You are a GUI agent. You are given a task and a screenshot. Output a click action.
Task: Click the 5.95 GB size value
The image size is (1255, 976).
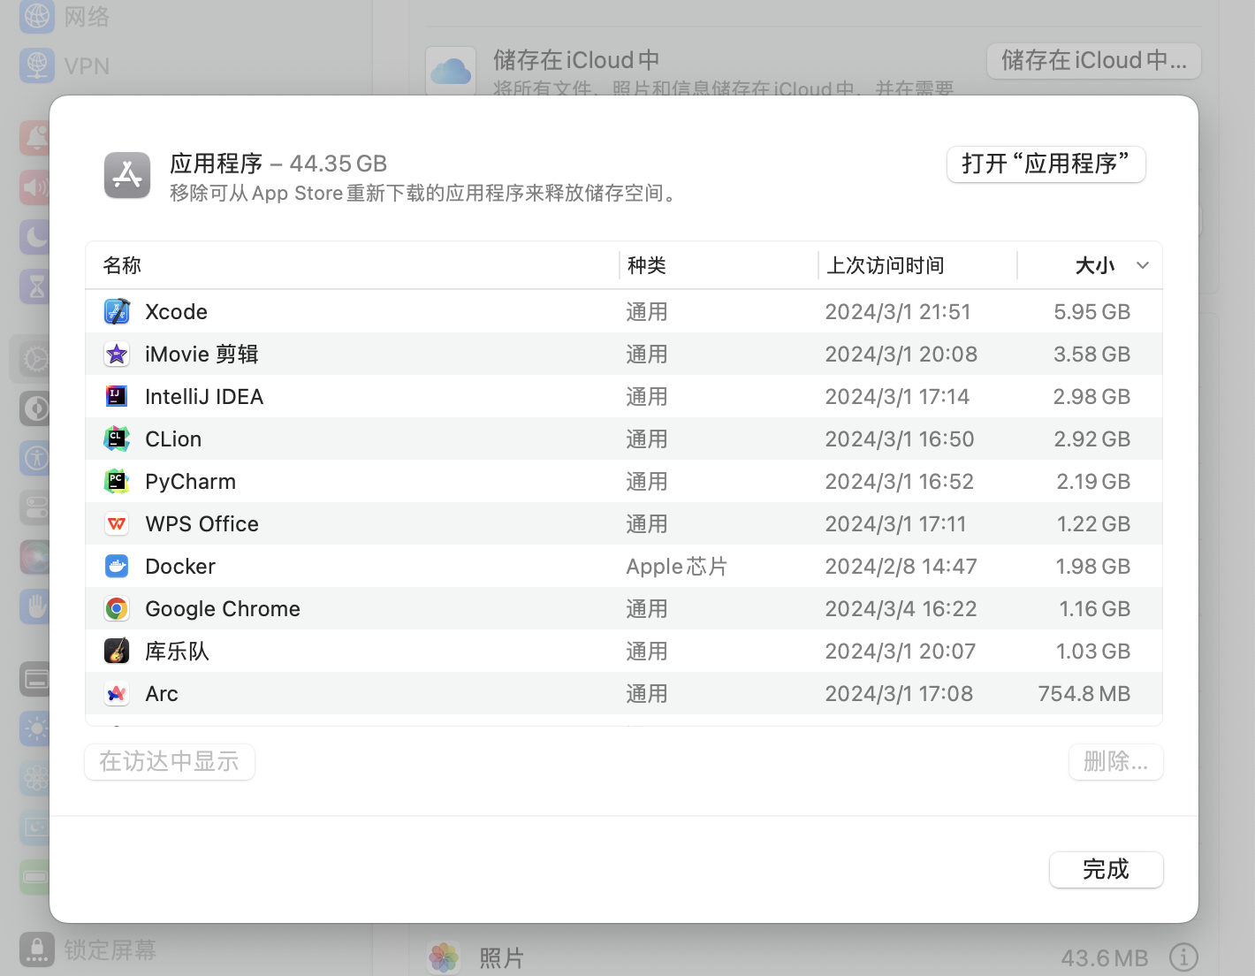1092,312
